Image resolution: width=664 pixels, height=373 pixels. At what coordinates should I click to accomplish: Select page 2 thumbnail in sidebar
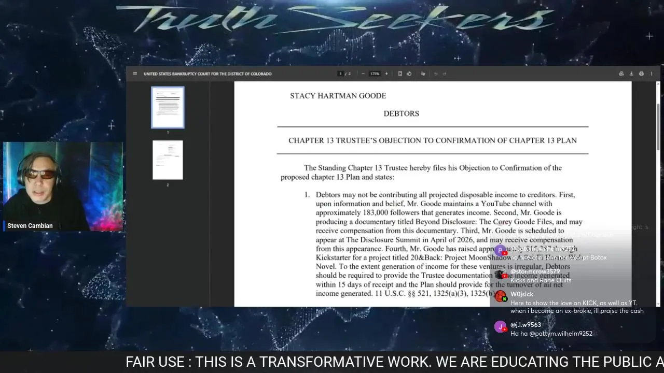pos(168,160)
